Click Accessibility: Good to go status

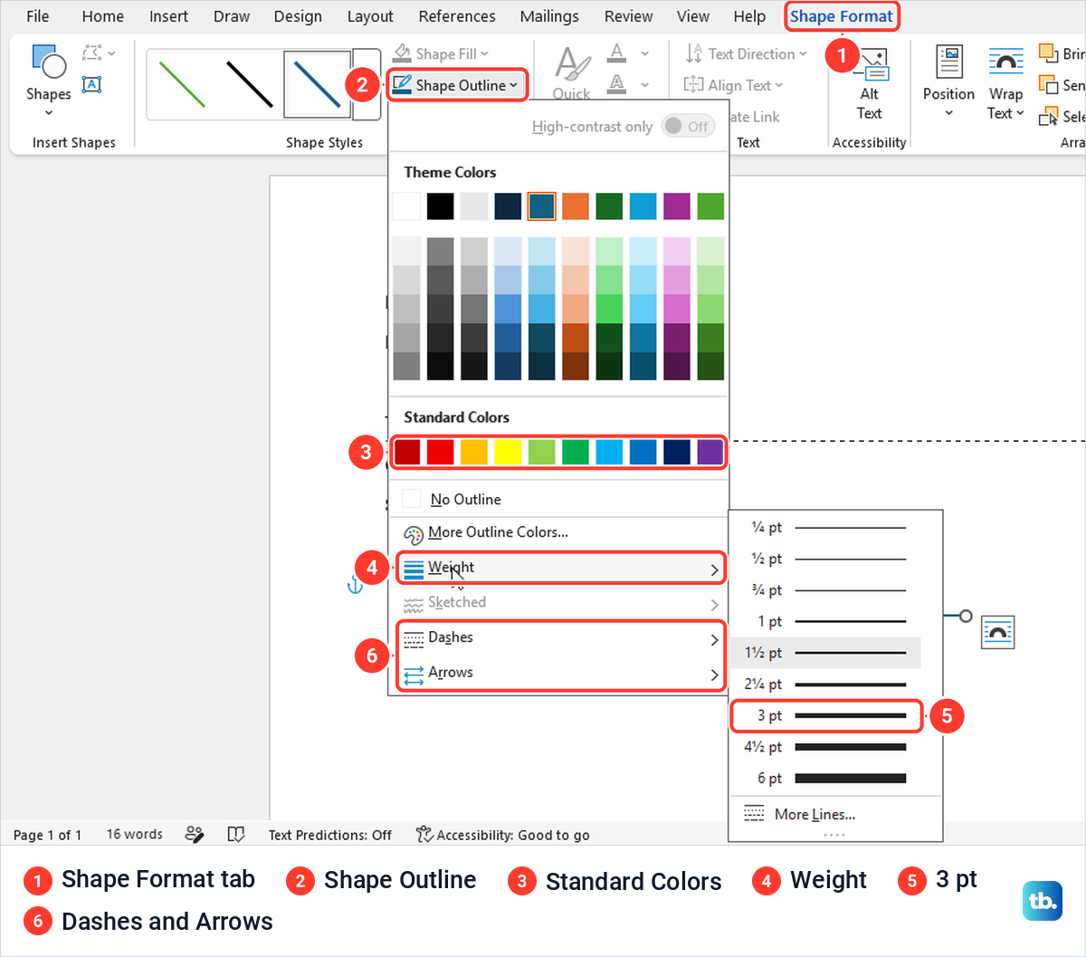pos(503,835)
